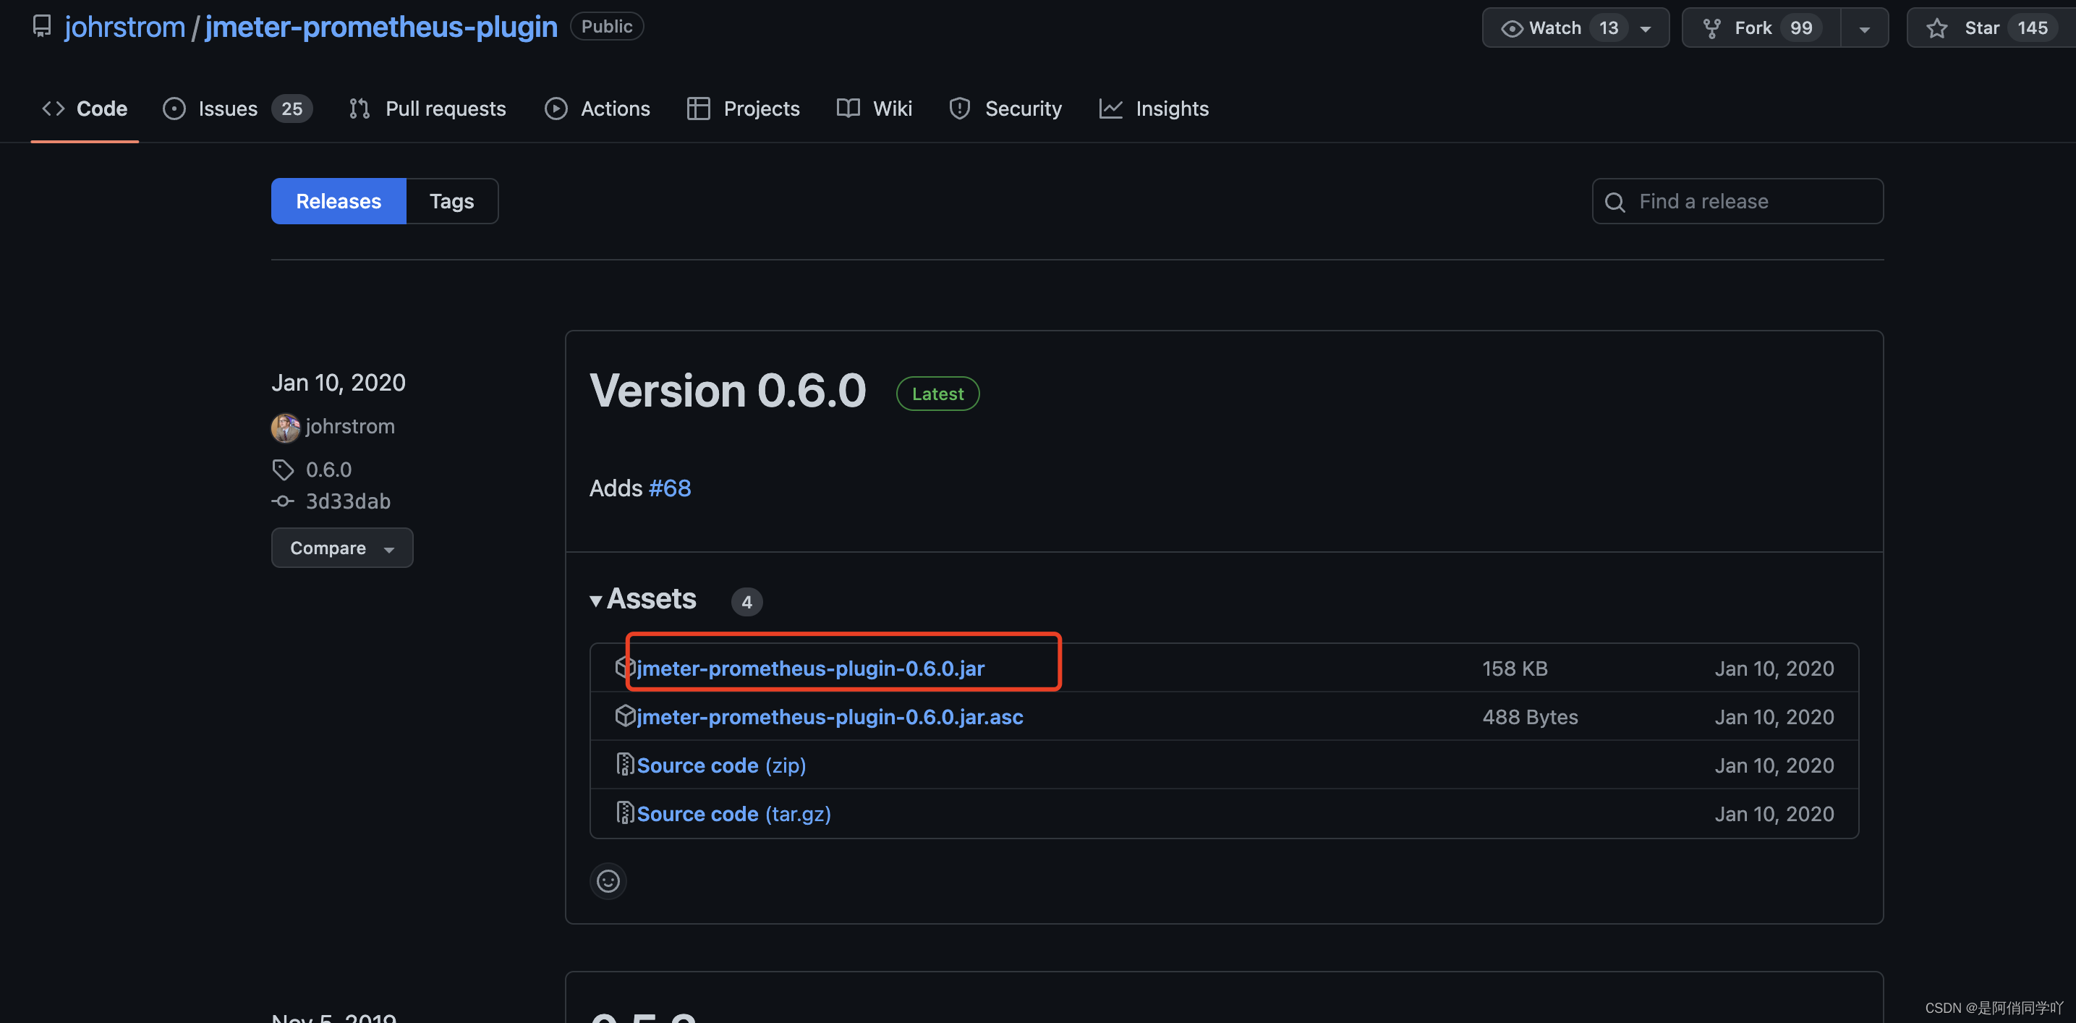Click the Issues count badge 25

(291, 108)
